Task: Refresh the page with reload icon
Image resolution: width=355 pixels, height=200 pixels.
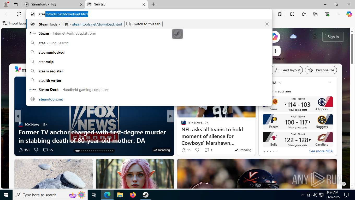Action: coord(19,14)
